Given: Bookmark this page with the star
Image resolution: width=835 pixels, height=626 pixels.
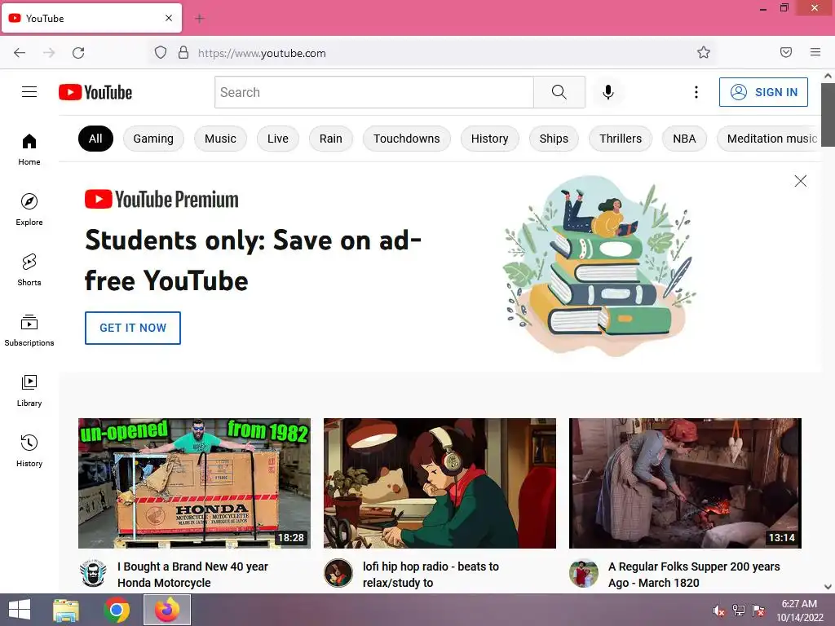Looking at the screenshot, I should 704,52.
